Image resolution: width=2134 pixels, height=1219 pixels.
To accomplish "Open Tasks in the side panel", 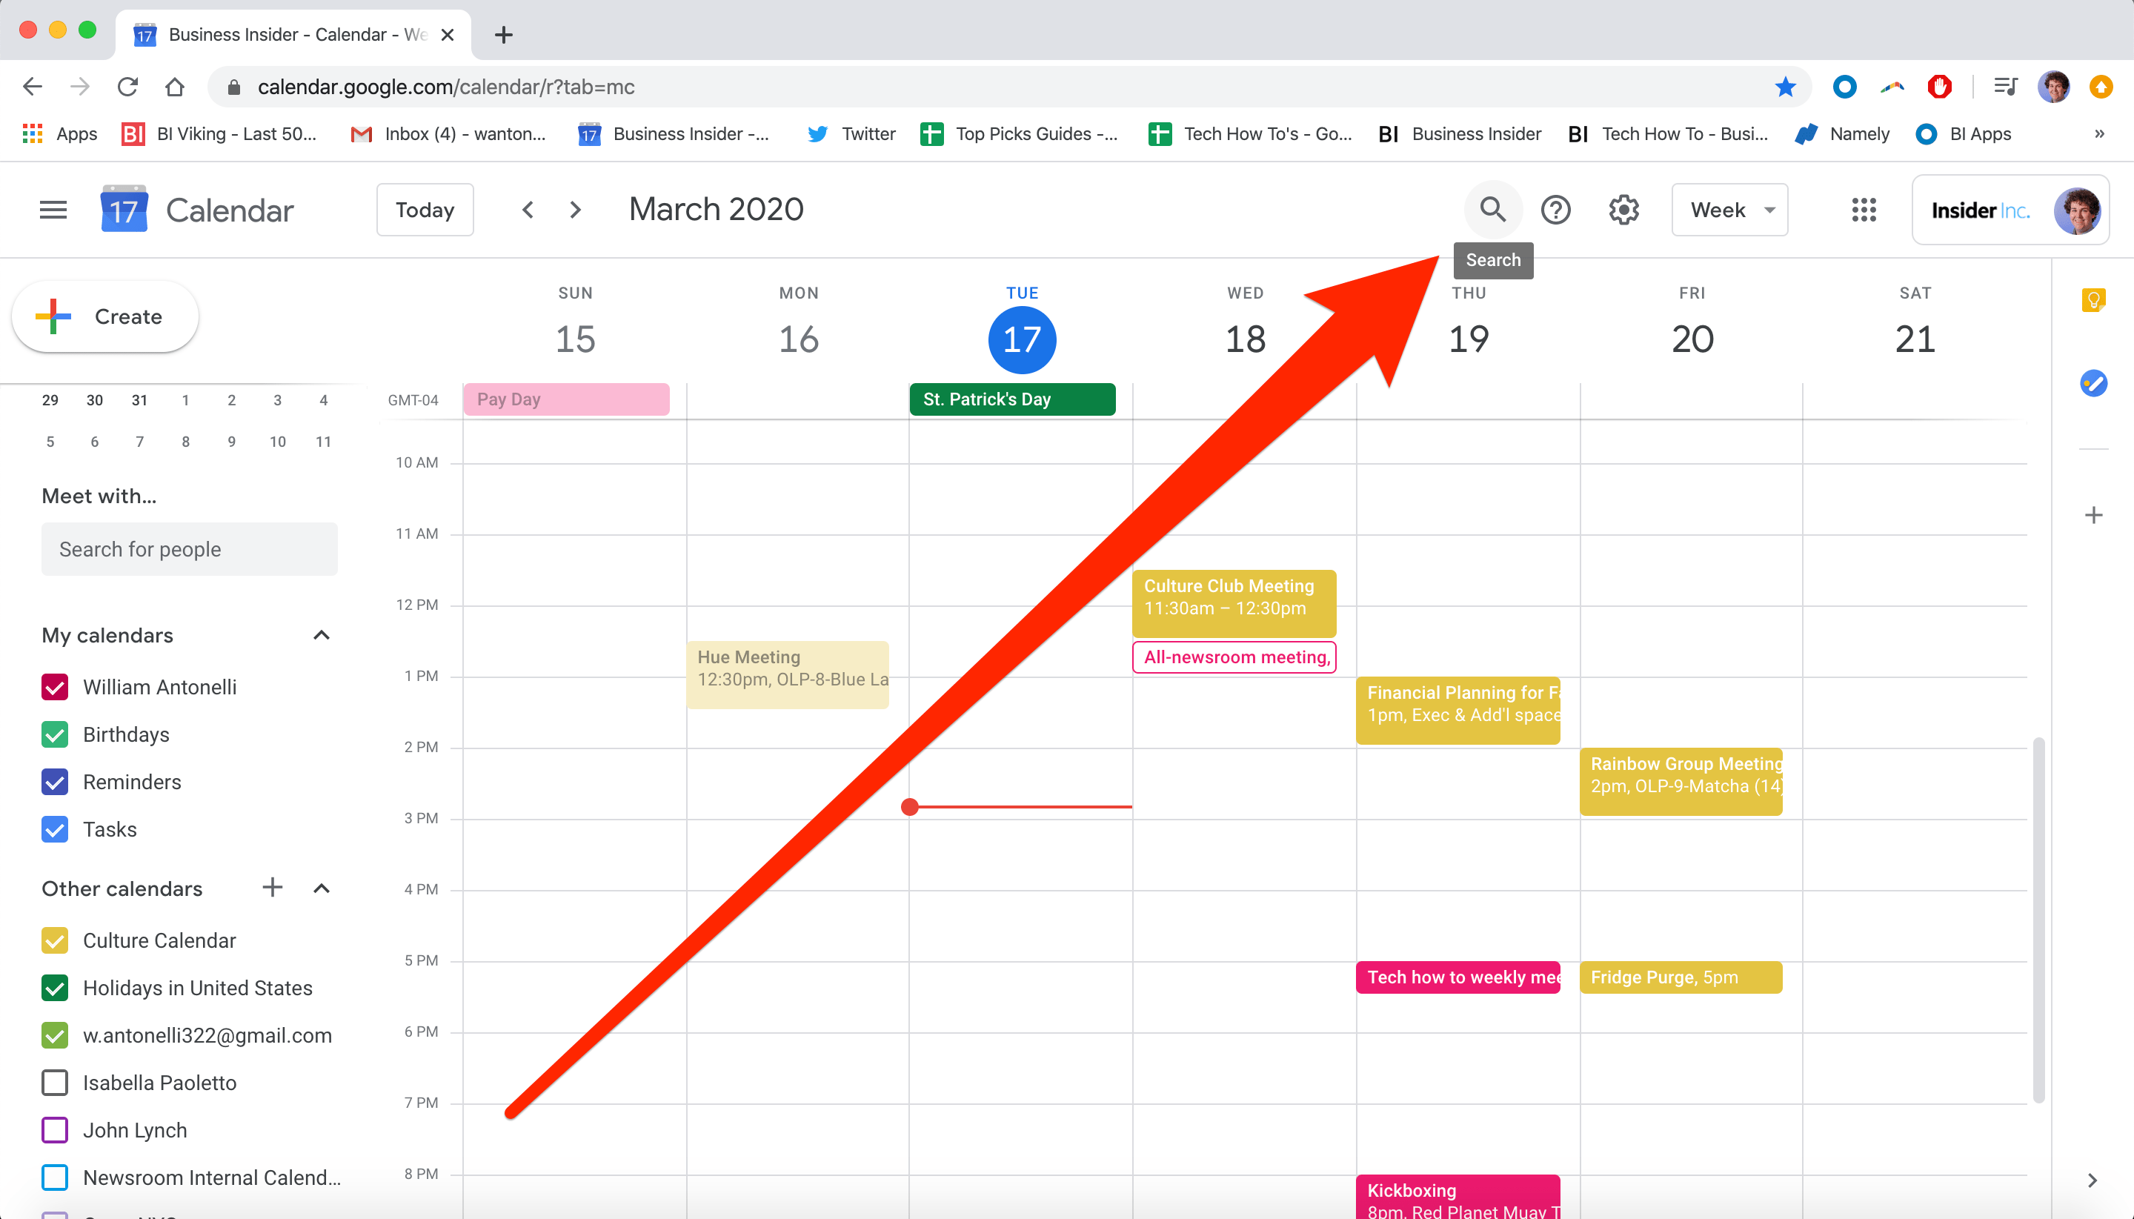I will point(2093,383).
